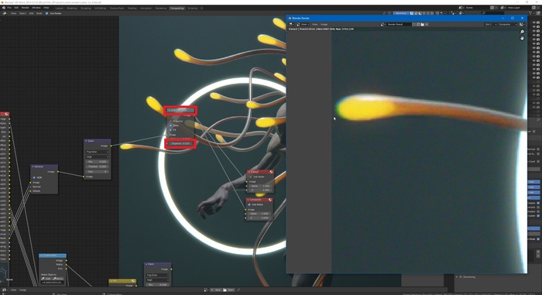Toggle the topmost eye visibility icon in outliner

534,22
